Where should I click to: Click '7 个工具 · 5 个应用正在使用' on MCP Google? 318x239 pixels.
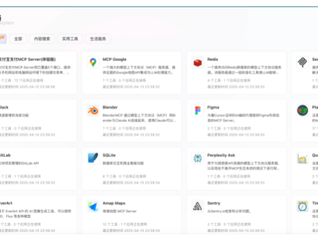point(124,80)
